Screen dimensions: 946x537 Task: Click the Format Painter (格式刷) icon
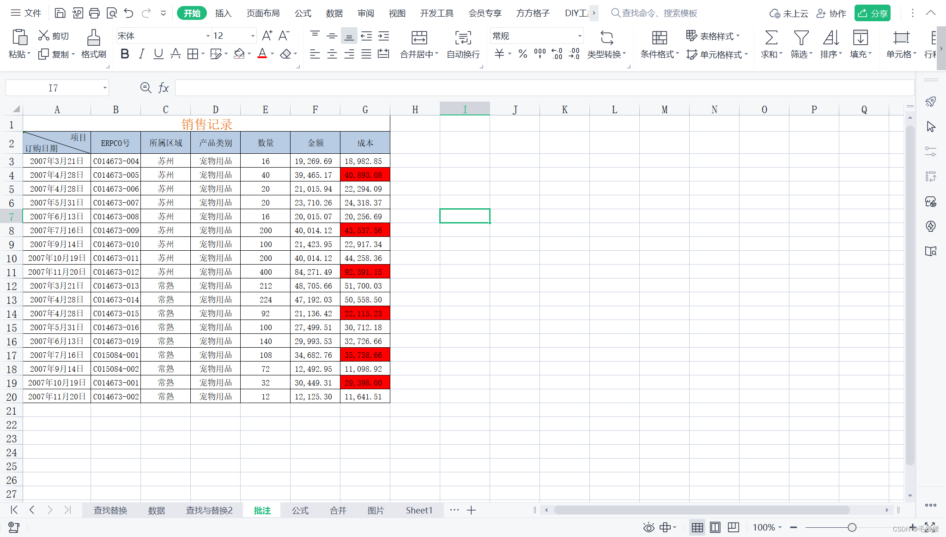[93, 38]
